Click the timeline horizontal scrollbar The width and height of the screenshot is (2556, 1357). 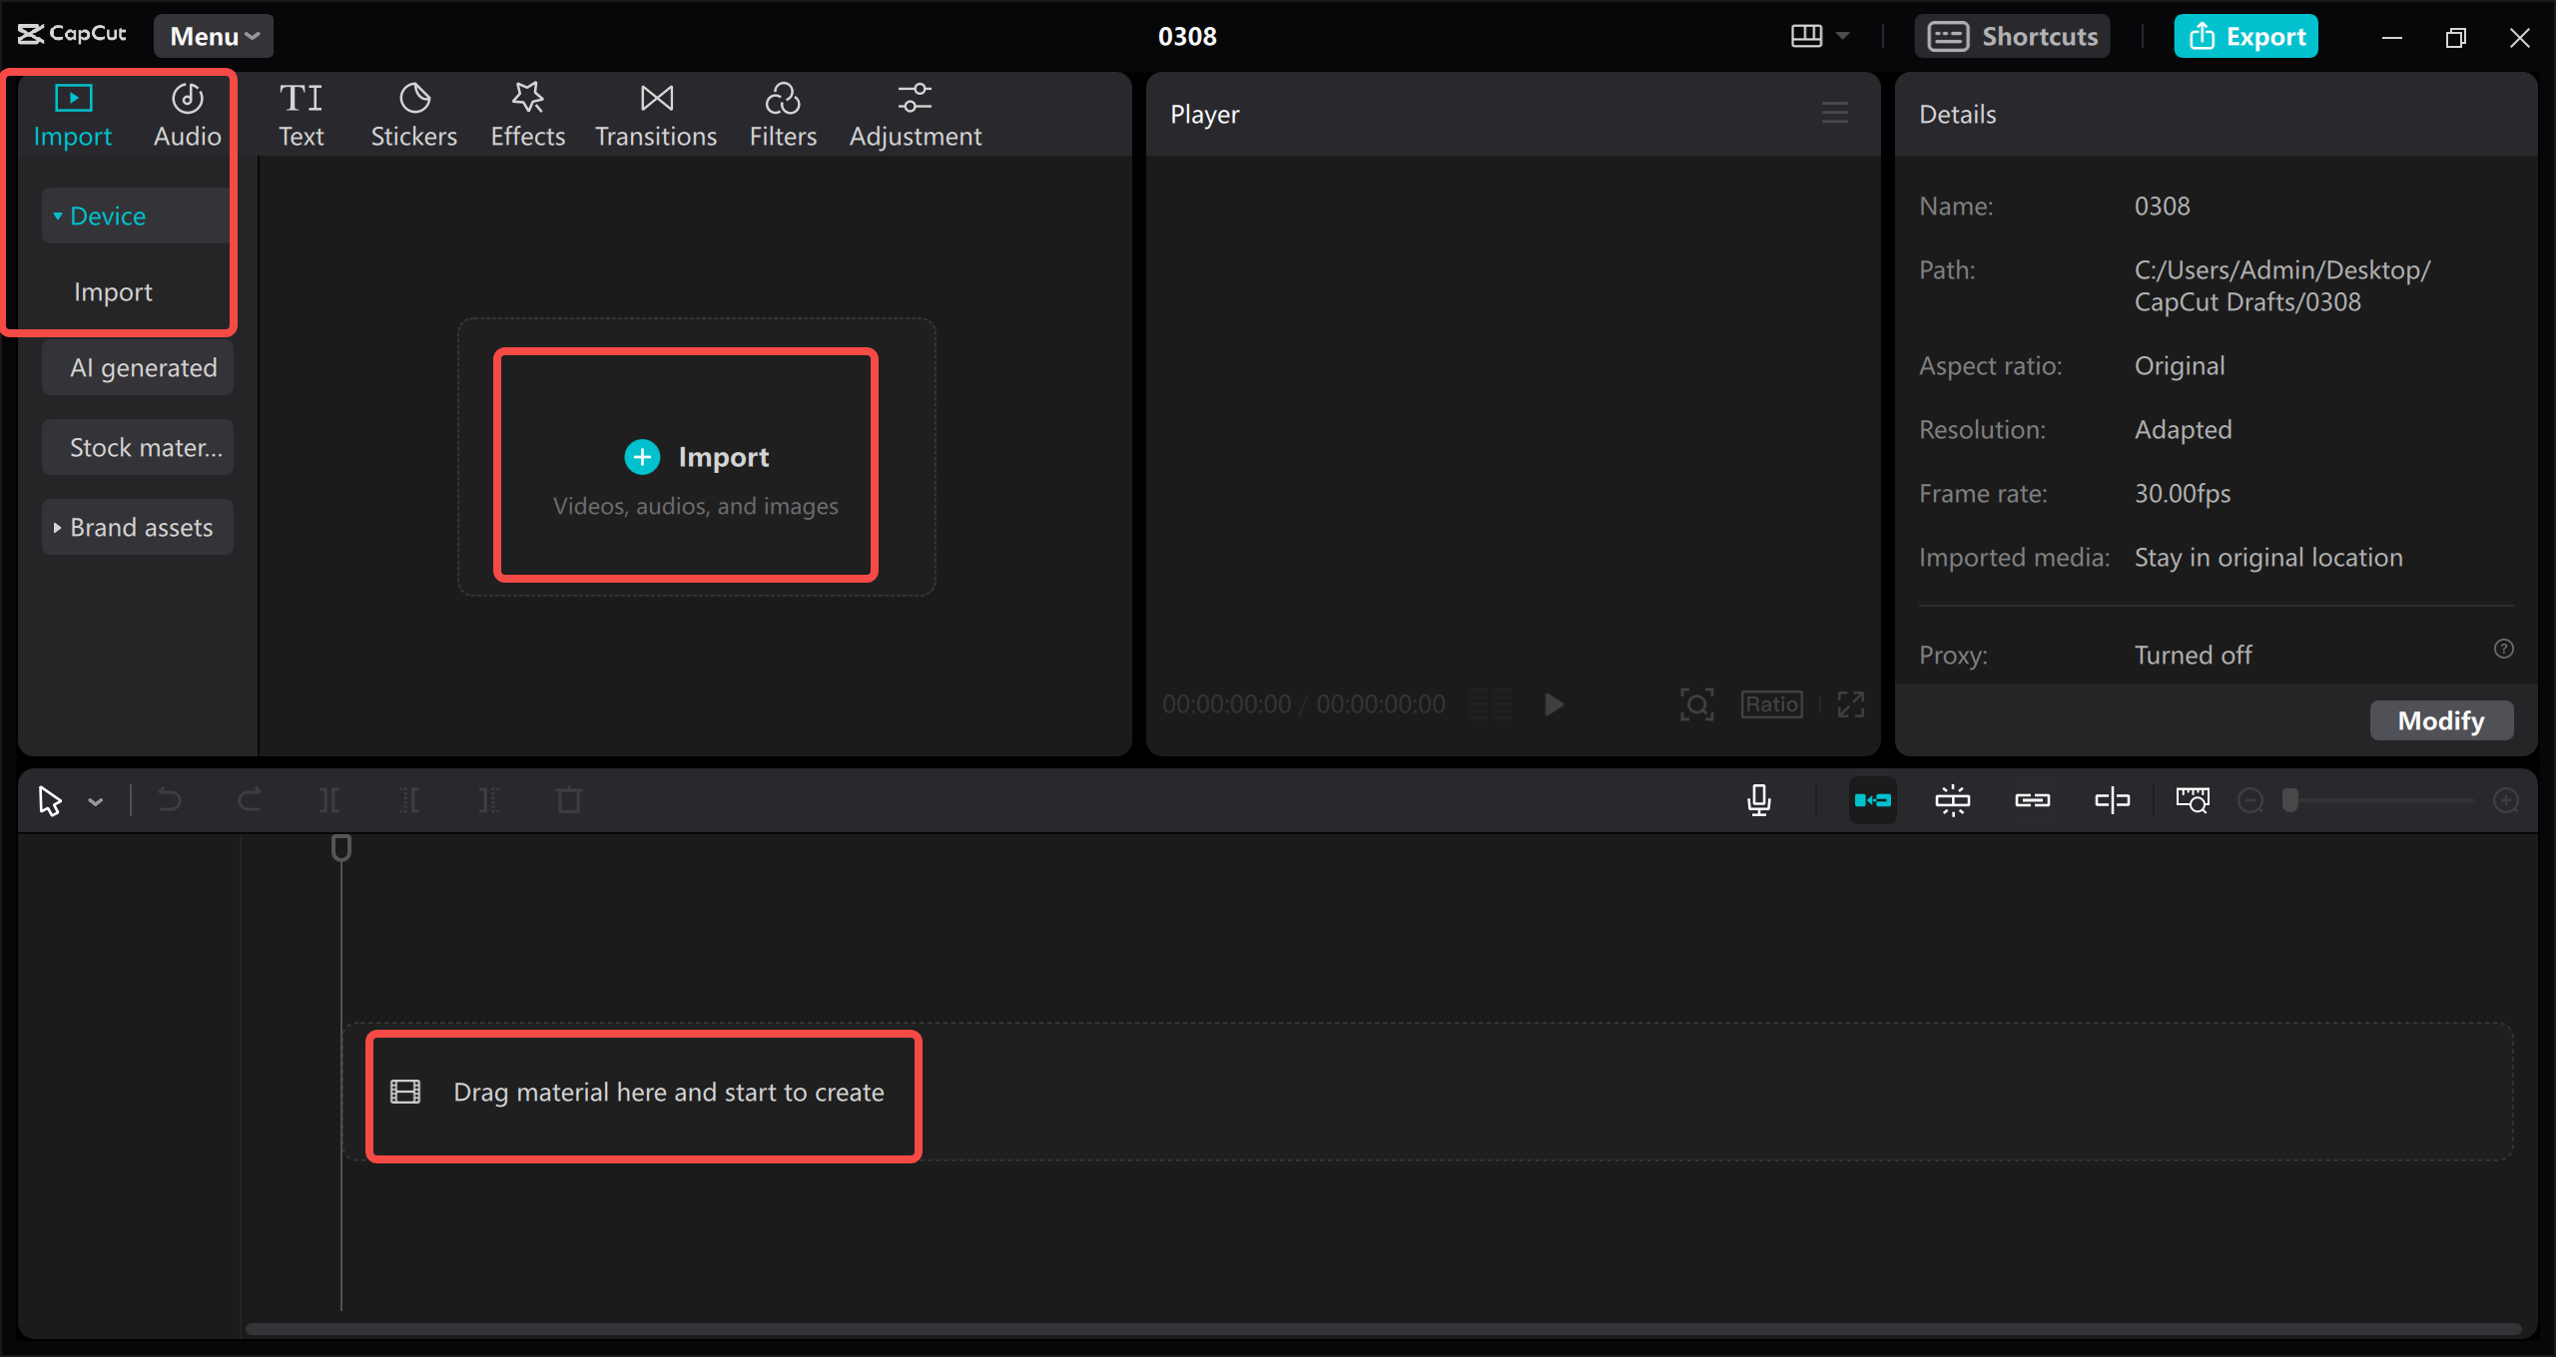1383,1329
